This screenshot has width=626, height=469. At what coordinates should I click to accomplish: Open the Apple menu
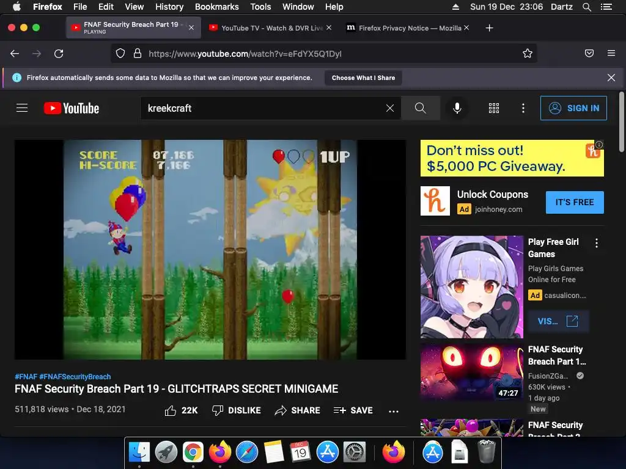tap(17, 7)
